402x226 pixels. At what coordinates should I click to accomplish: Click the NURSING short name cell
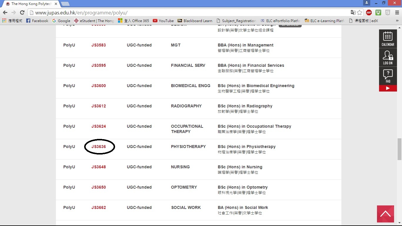pos(180,167)
